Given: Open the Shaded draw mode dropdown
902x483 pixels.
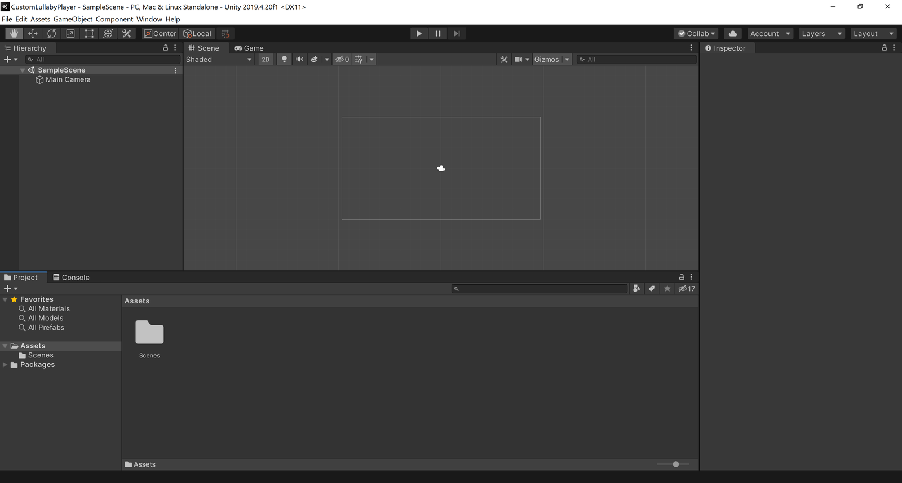Looking at the screenshot, I should 219,60.
